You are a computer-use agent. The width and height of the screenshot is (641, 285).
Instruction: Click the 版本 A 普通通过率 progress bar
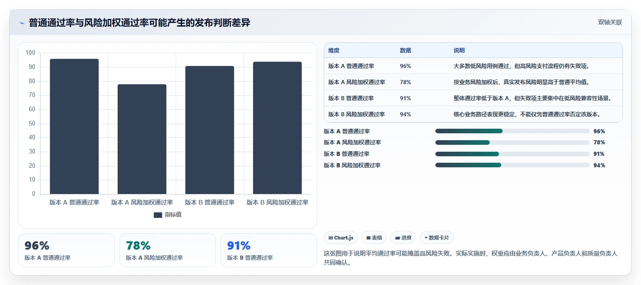pos(512,131)
